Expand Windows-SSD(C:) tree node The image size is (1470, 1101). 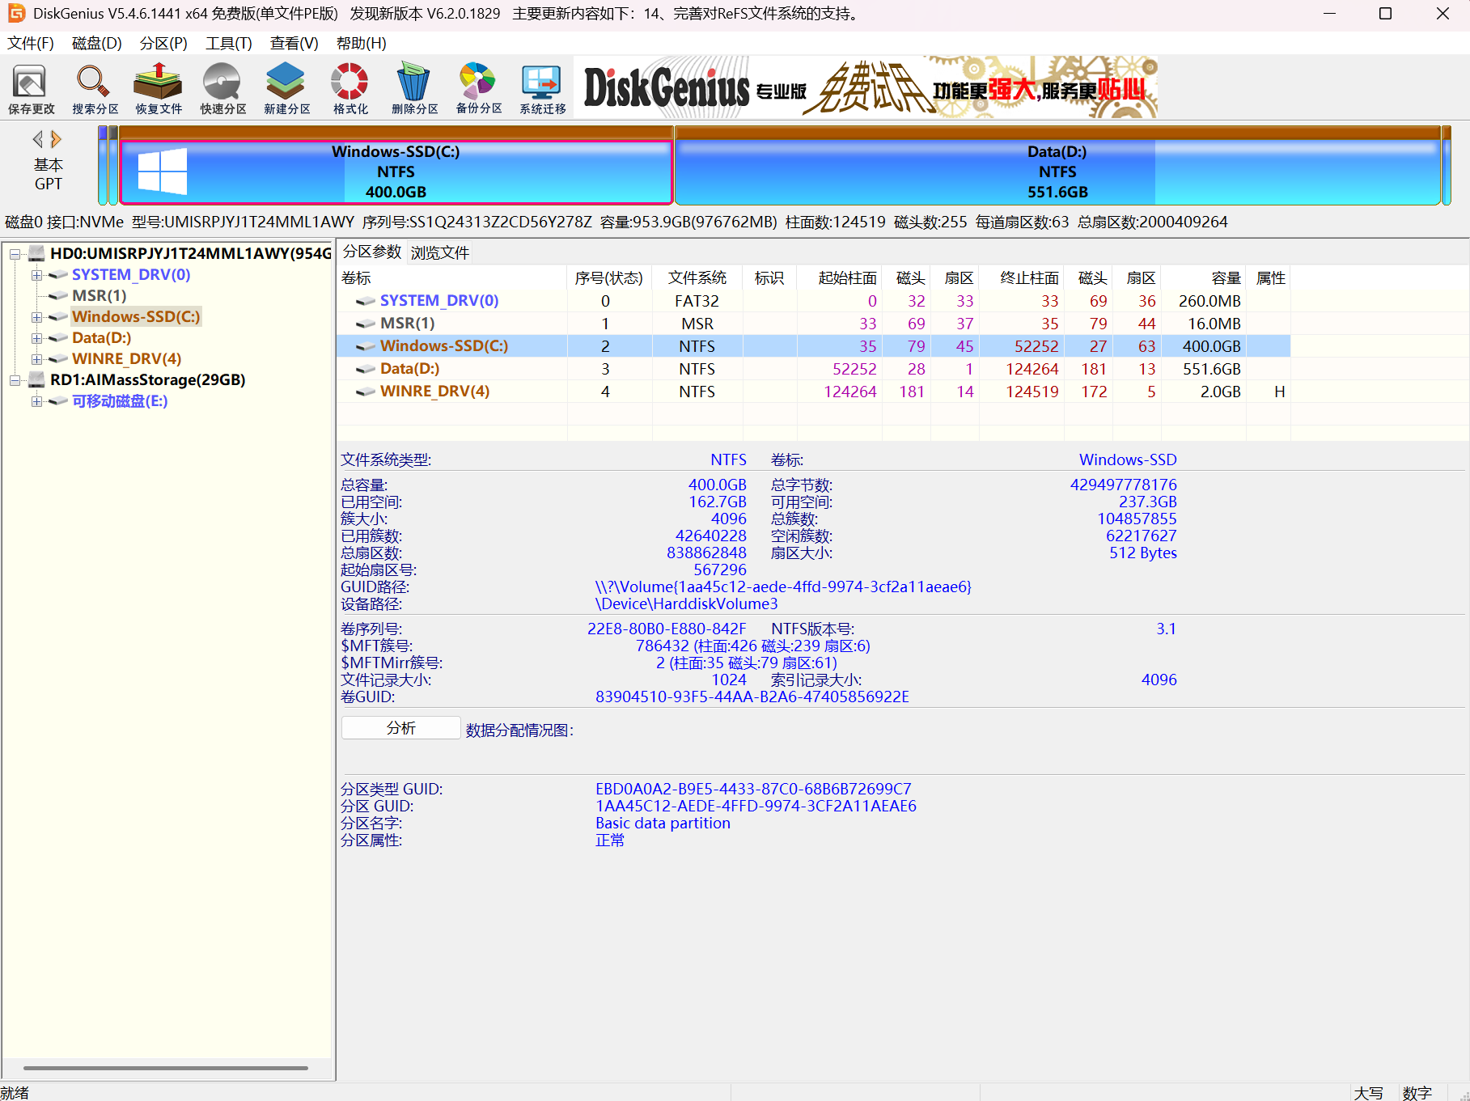(x=36, y=317)
